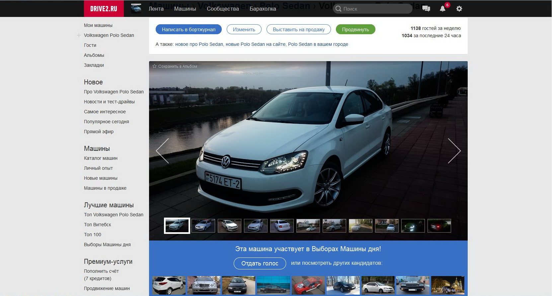
Task: Click the star icon to save to album
Action: tap(154, 66)
